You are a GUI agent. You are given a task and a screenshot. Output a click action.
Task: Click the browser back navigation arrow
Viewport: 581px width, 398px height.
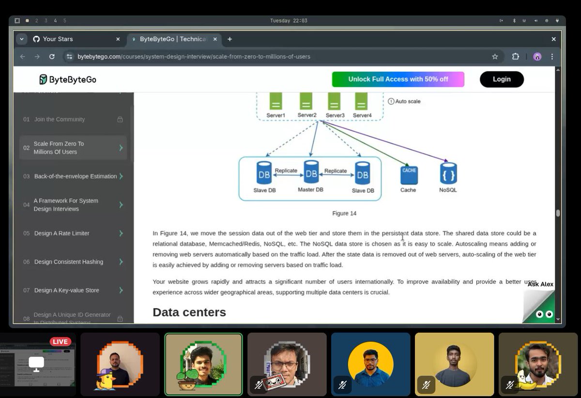click(22, 57)
